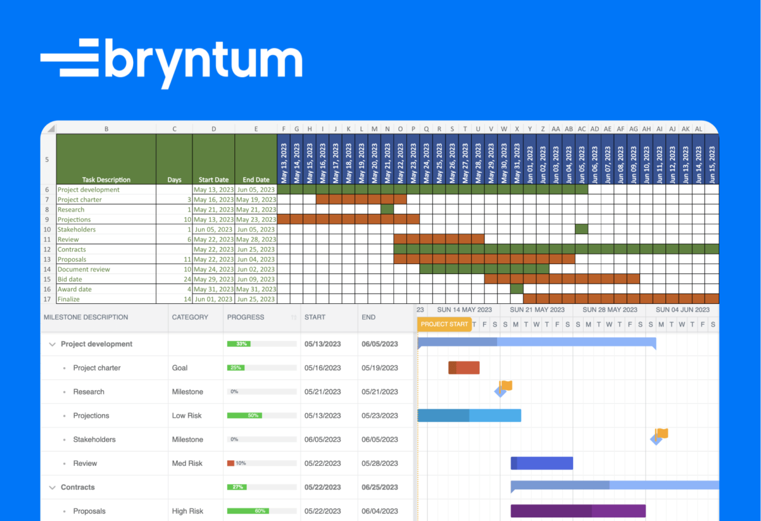Click the Bryntum logo
The height and width of the screenshot is (521, 761).
[x=172, y=61]
